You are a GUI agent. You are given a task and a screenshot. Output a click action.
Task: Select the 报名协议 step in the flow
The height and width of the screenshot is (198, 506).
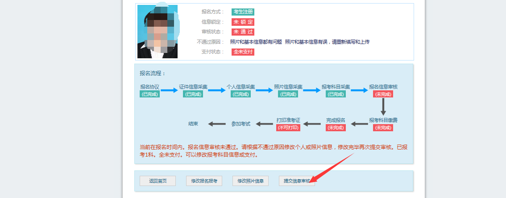[x=149, y=87]
